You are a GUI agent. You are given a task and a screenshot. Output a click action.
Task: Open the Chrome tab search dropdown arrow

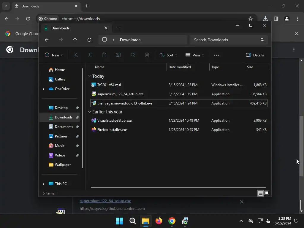tap(6, 6)
